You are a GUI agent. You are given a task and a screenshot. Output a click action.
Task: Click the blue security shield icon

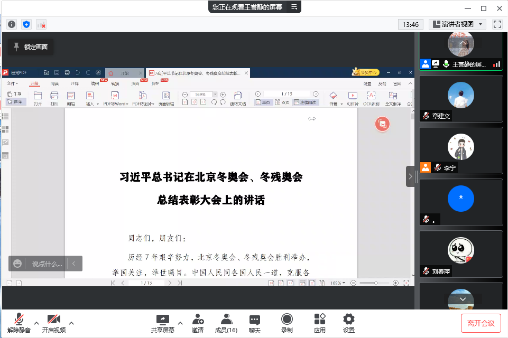tap(26, 24)
